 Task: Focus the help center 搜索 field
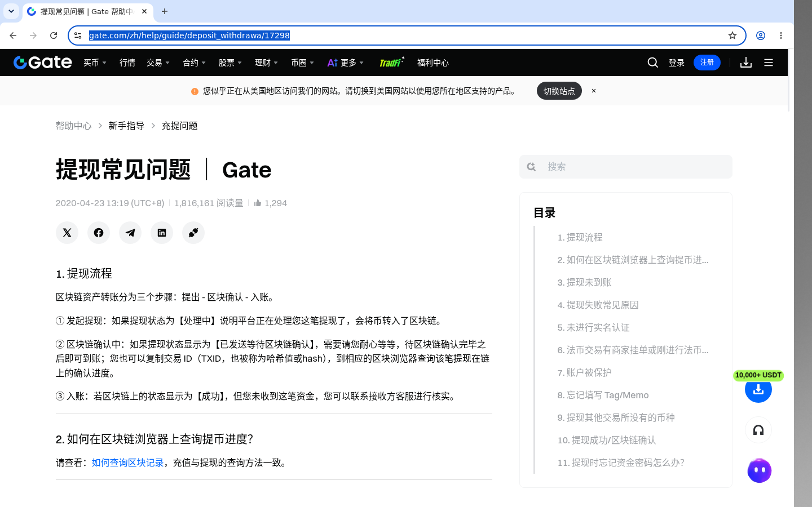tap(626, 167)
